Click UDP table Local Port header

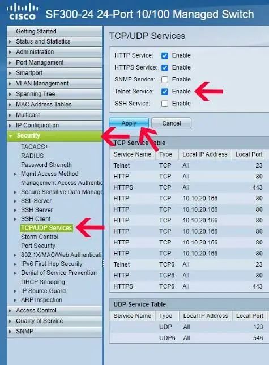coord(250,316)
